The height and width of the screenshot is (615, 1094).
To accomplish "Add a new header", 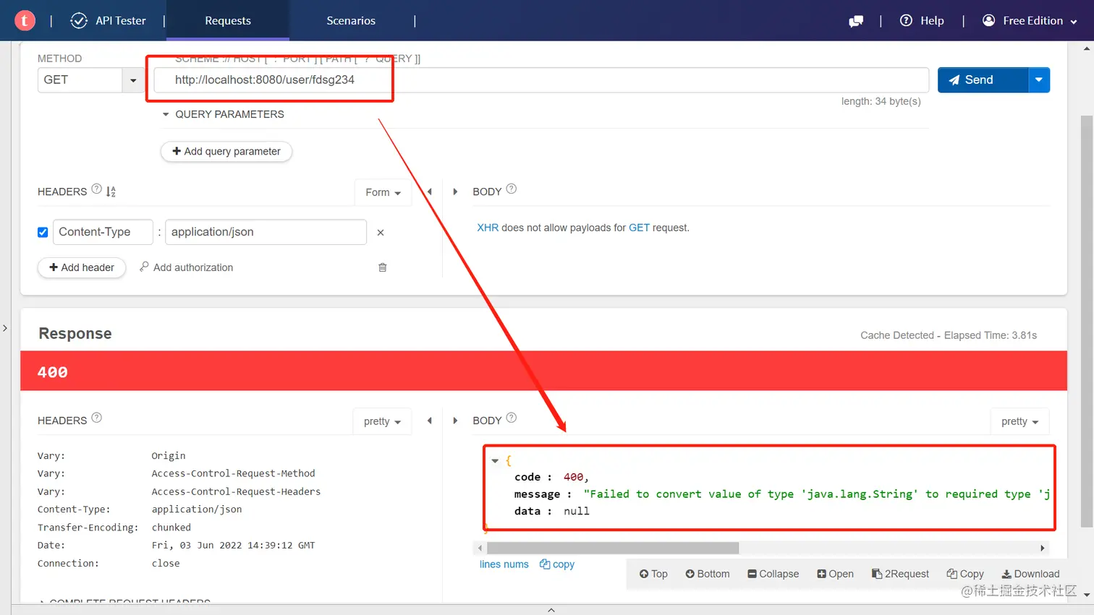I will (x=82, y=267).
